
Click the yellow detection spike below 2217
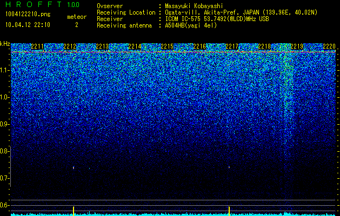pos(229,211)
